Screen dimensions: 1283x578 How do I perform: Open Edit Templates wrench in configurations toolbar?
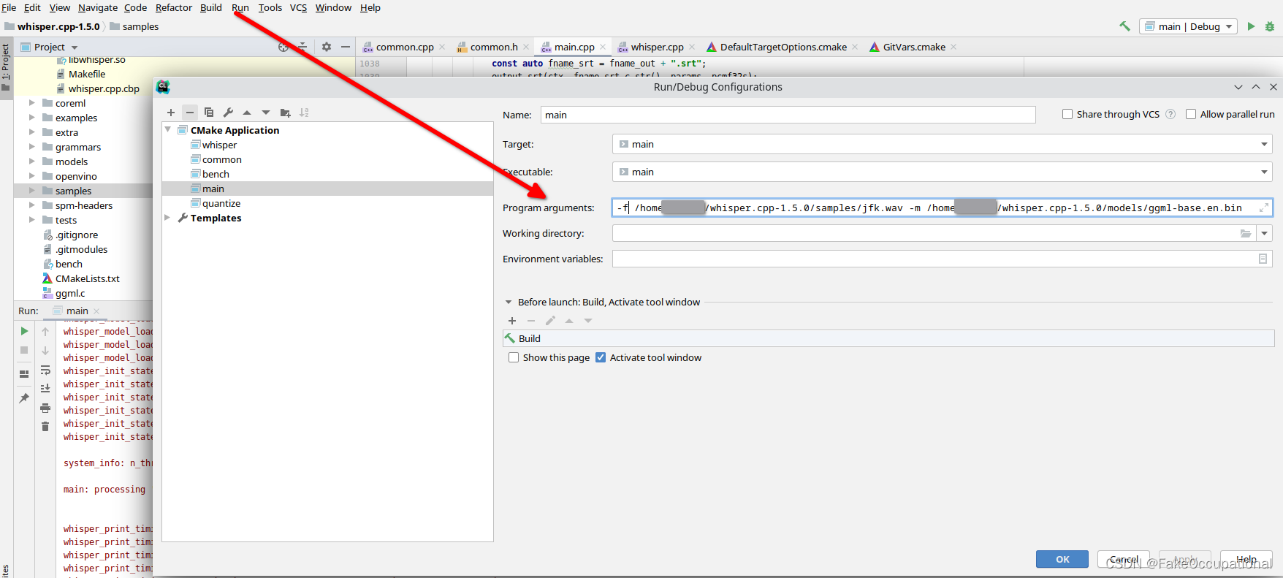[228, 113]
